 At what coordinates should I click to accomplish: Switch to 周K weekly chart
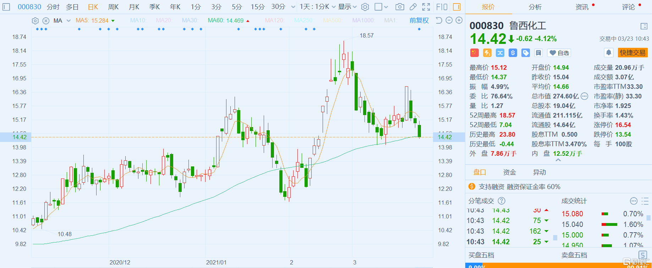(113, 7)
